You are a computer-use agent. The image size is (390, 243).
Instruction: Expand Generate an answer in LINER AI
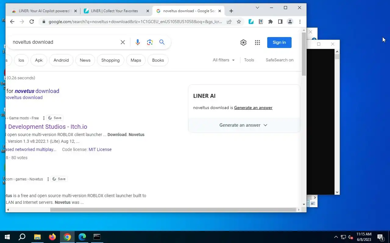(243, 125)
